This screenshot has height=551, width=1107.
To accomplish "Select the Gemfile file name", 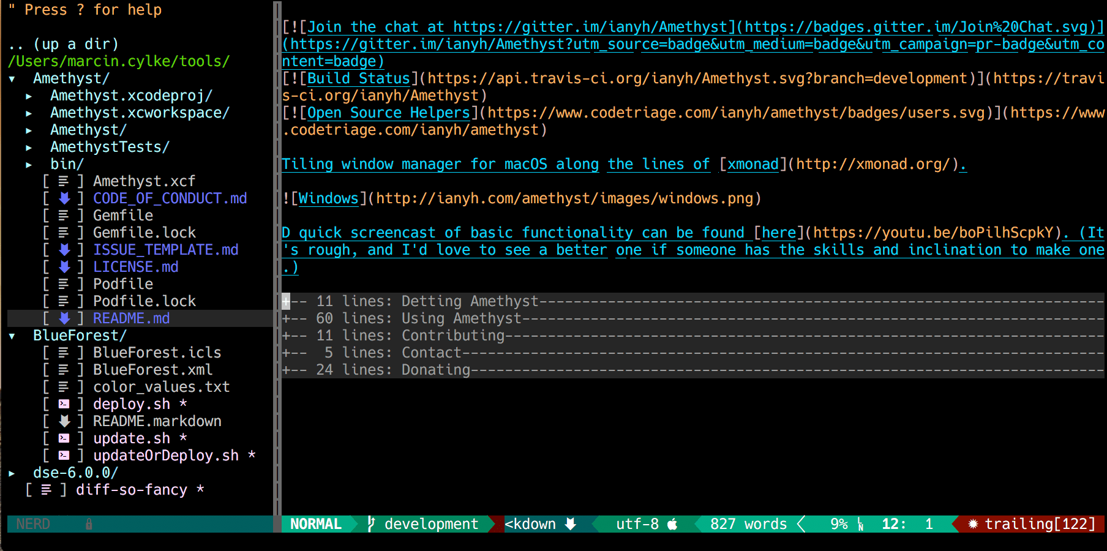I will pyautogui.click(x=123, y=216).
